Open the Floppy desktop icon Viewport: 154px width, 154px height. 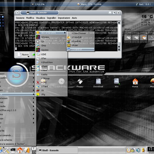click(80, 83)
